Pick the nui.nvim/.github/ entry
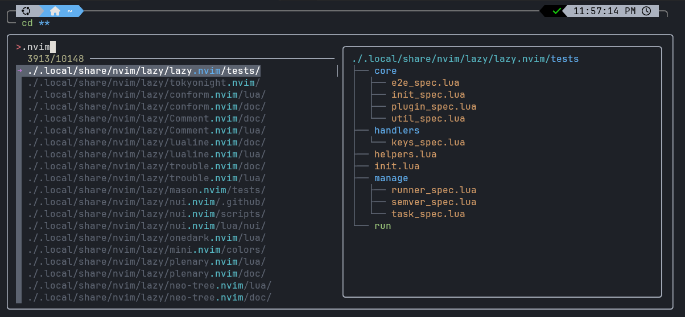This screenshot has width=685, height=317. point(146,202)
